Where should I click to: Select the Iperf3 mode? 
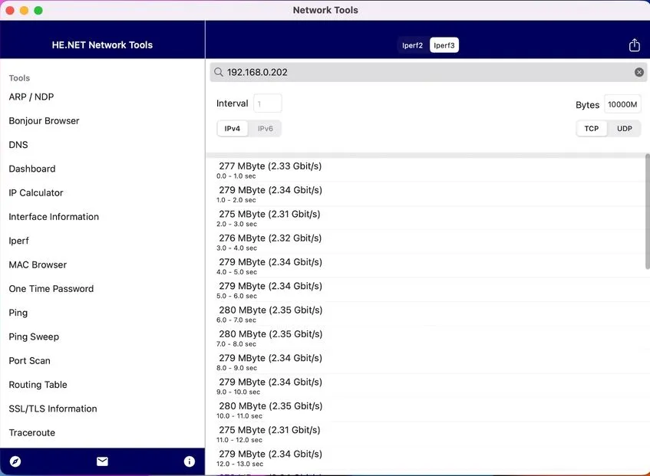(444, 45)
